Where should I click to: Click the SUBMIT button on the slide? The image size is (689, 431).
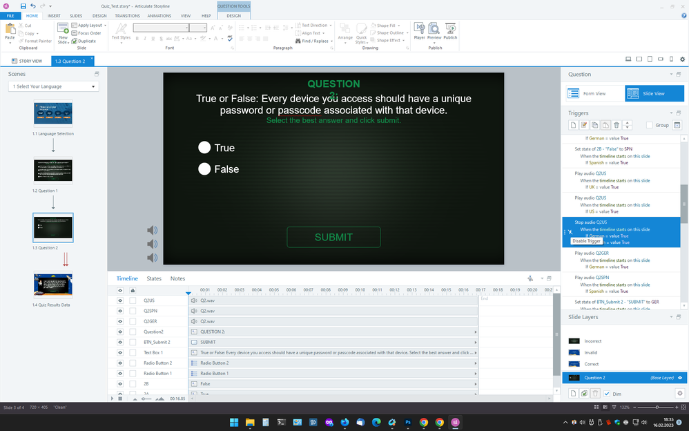click(x=333, y=237)
